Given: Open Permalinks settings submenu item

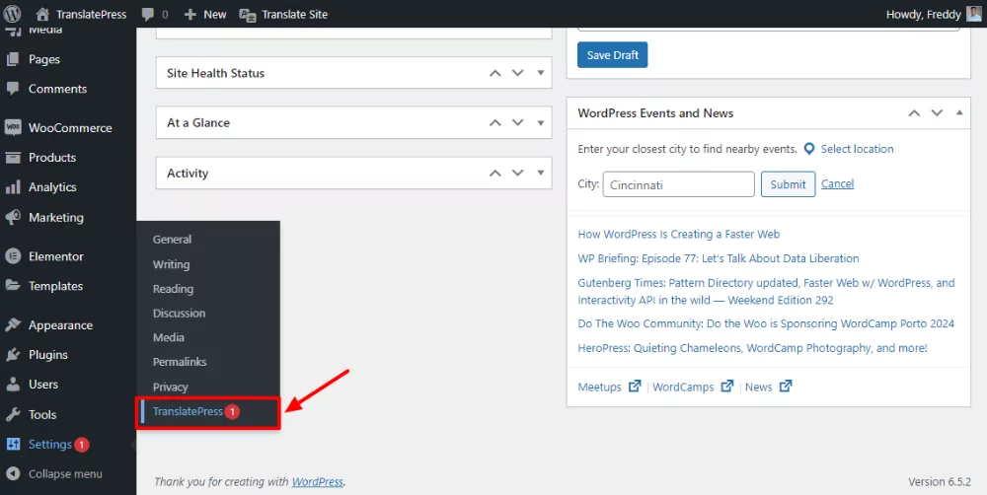Looking at the screenshot, I should [x=180, y=362].
